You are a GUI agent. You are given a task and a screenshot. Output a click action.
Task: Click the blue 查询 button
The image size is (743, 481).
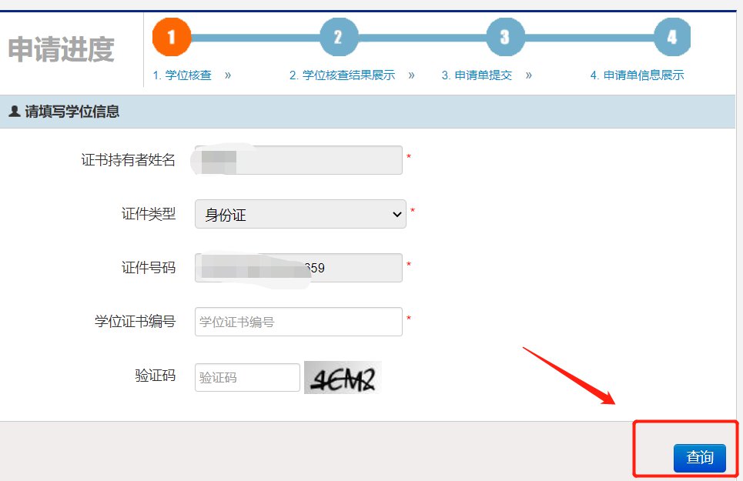[699, 458]
